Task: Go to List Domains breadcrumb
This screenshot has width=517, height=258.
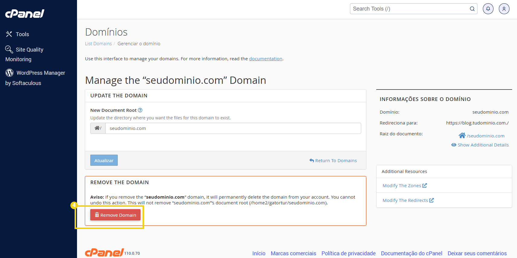Action: (x=98, y=44)
